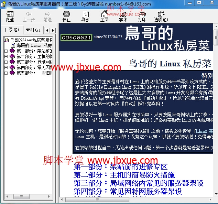Click purple book icon for 第二部分
The height and width of the screenshot is (204, 218).
12,56
